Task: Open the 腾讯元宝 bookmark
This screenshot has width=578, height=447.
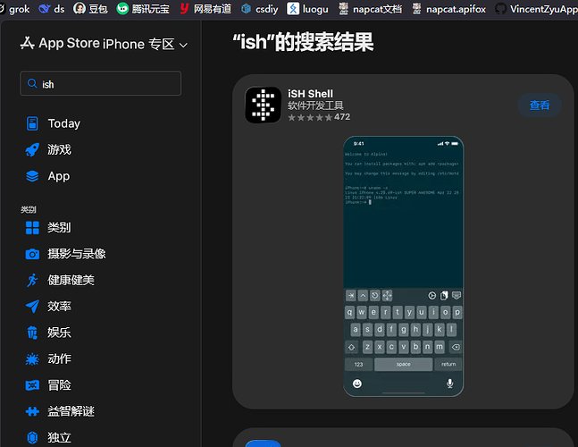Action: (x=143, y=9)
